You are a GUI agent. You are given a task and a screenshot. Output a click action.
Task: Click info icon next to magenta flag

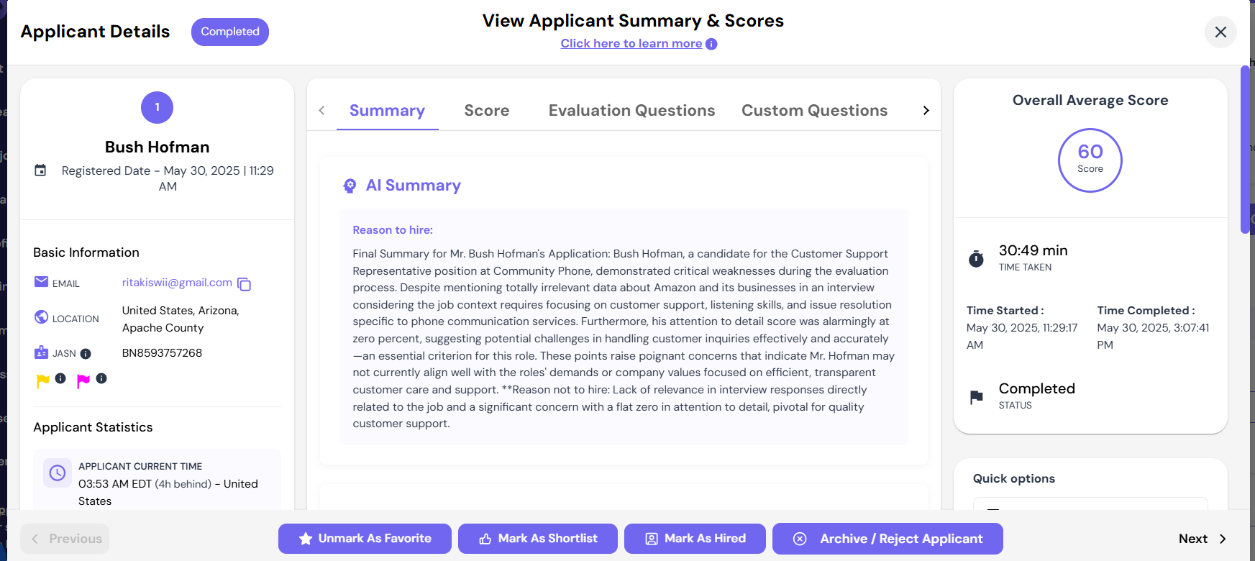point(101,378)
